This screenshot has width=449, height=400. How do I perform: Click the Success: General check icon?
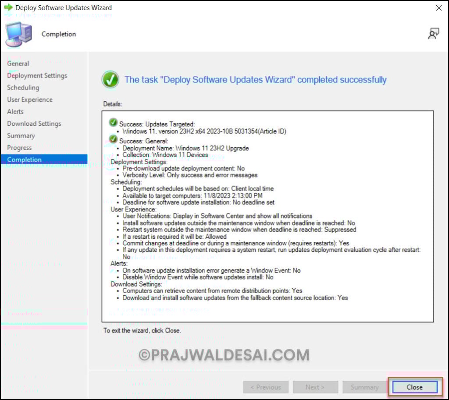click(113, 139)
